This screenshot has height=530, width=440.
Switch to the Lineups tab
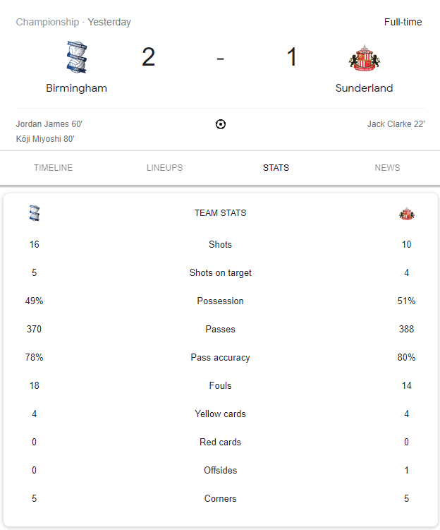[164, 168]
